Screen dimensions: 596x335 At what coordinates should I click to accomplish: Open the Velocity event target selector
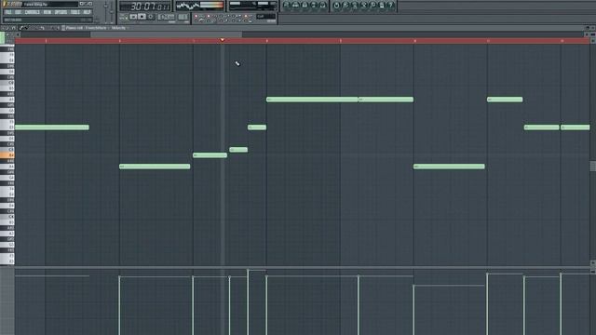[118, 28]
